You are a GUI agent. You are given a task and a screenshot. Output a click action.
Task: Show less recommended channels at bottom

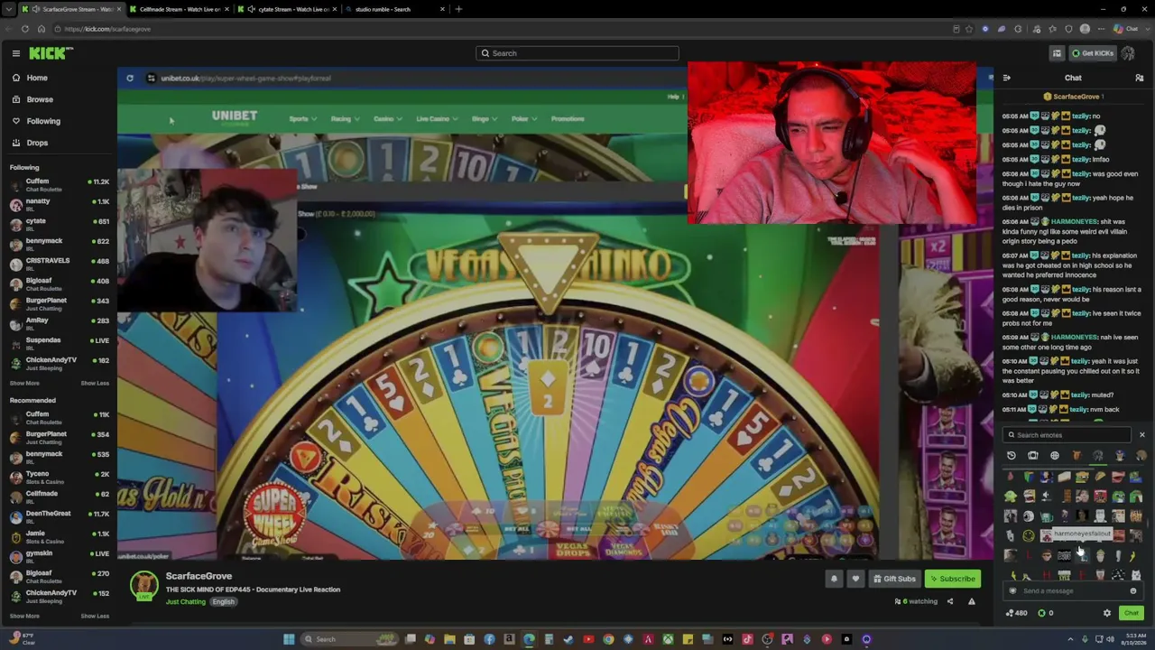tap(95, 616)
